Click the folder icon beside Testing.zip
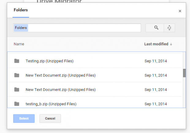190x133 pixels. (17, 61)
